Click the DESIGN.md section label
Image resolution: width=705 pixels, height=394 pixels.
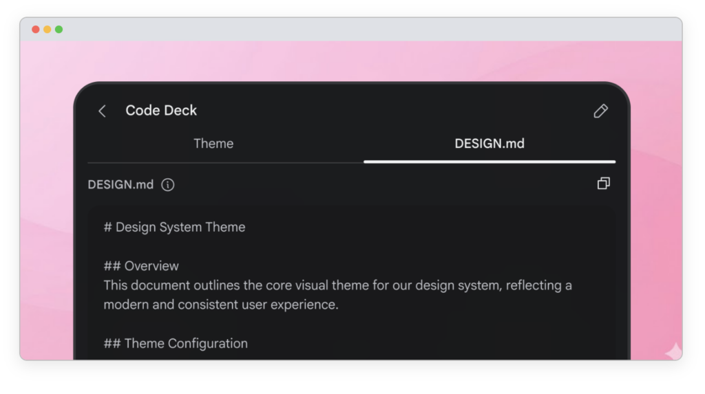click(120, 185)
